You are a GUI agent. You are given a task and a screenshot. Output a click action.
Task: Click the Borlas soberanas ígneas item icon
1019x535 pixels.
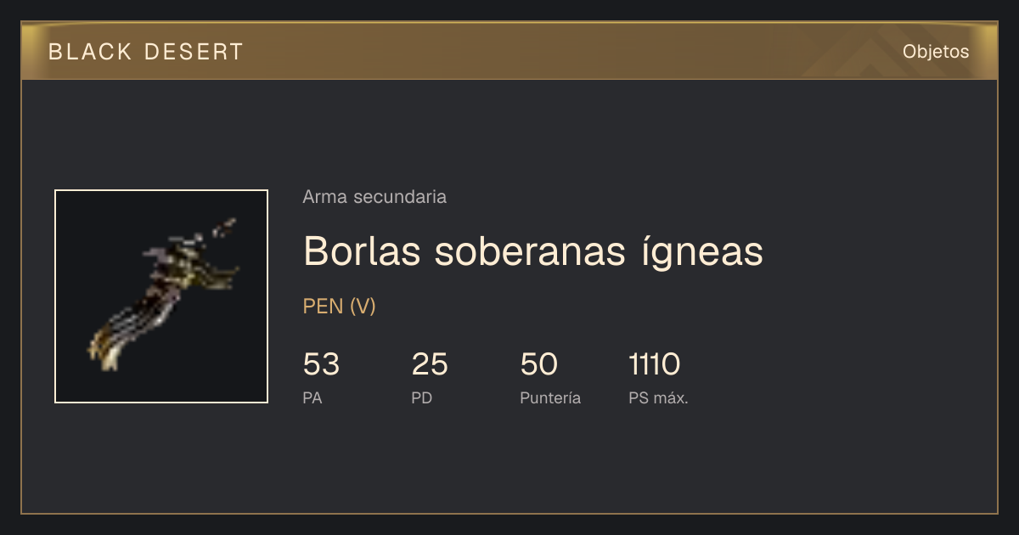click(161, 296)
